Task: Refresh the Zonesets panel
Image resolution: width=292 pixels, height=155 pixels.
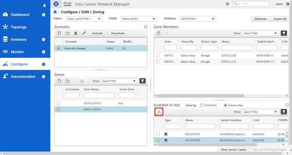Action: pyautogui.click(x=146, y=27)
